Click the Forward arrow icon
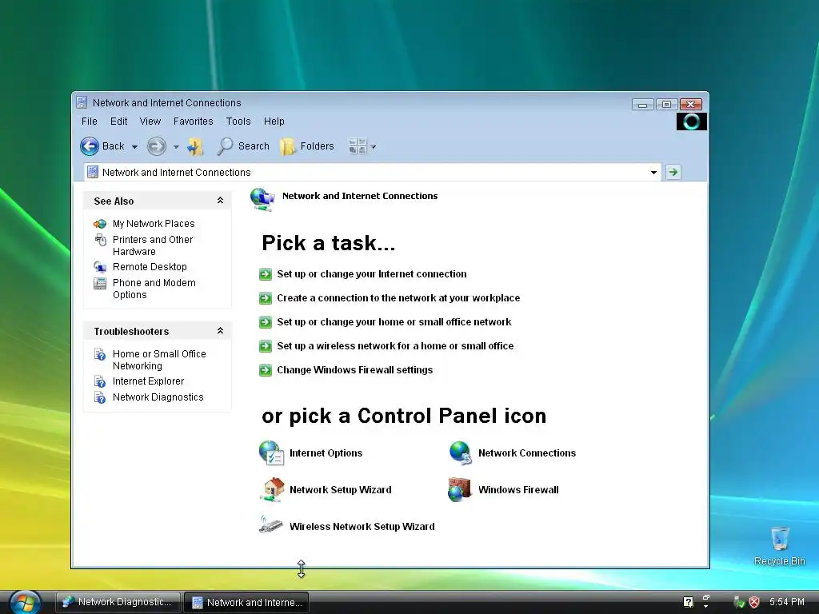This screenshot has height=614, width=819. (156, 146)
